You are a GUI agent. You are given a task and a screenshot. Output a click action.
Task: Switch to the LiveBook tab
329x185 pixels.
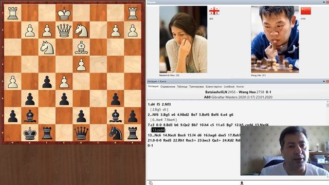(229, 86)
